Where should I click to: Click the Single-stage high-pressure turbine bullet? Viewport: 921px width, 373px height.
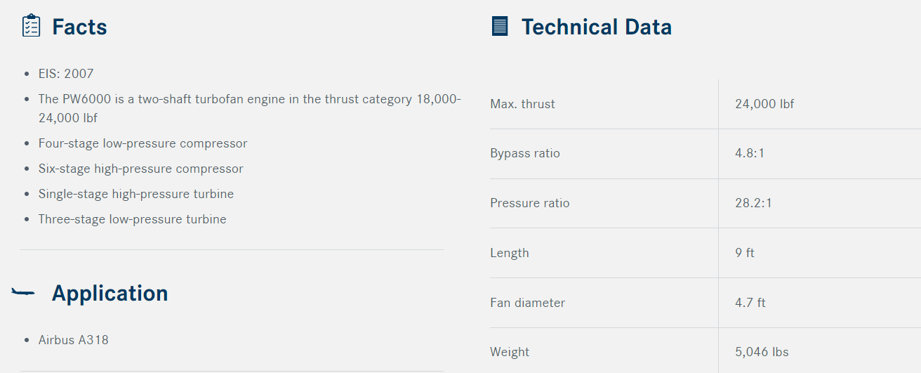coord(136,194)
